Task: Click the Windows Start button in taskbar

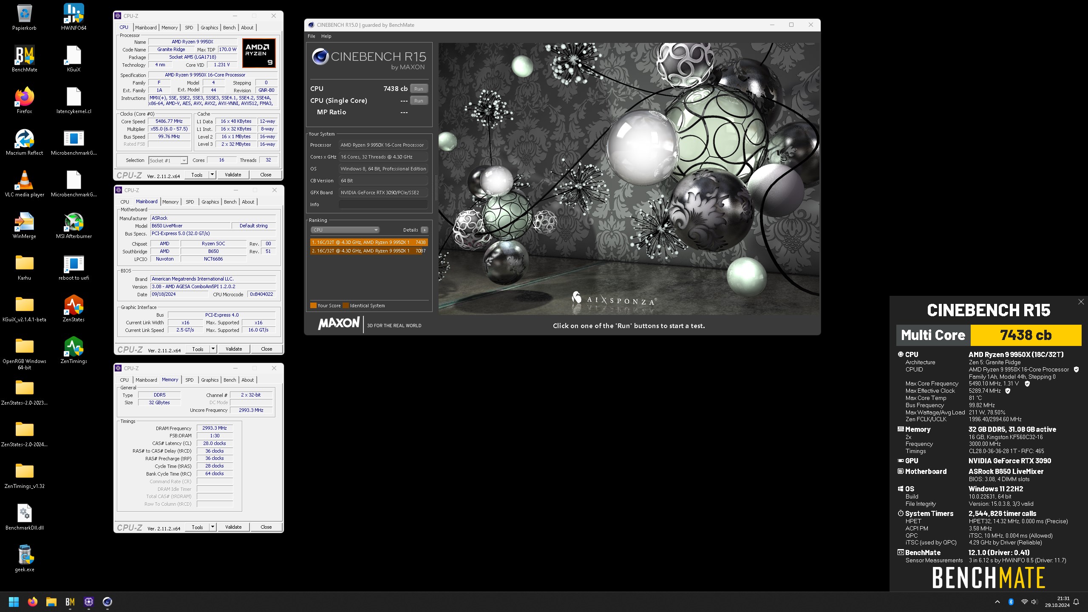Action: [14, 602]
